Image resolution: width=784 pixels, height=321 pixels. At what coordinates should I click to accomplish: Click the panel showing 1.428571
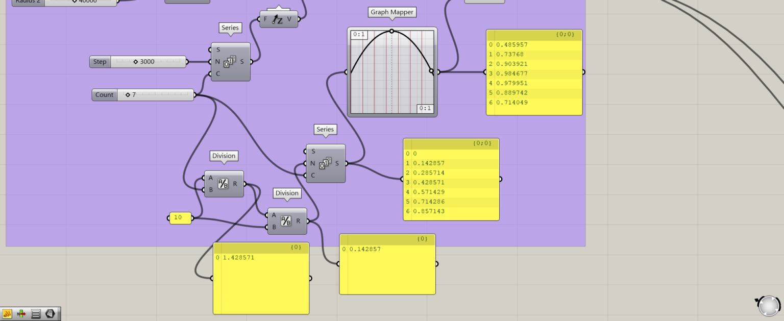tap(261, 278)
